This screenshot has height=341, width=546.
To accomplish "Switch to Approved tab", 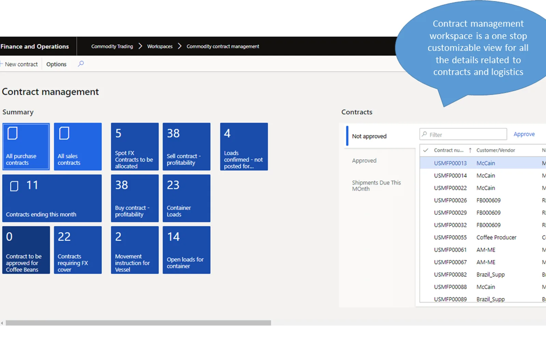I will click(364, 161).
